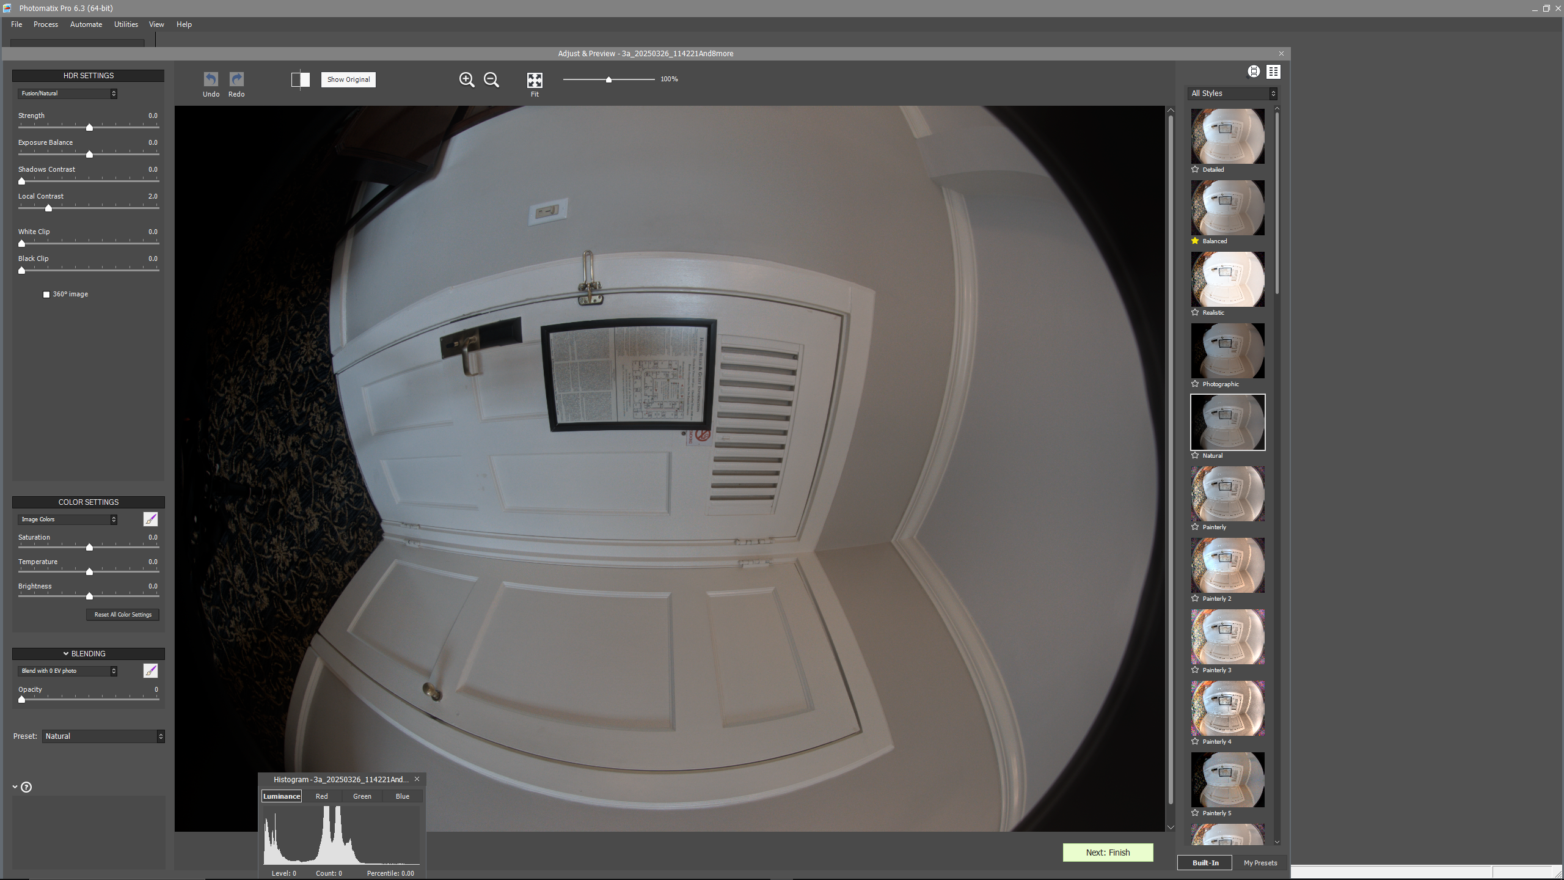
Task: Favorite the Natural preset star
Action: pos(1195,455)
